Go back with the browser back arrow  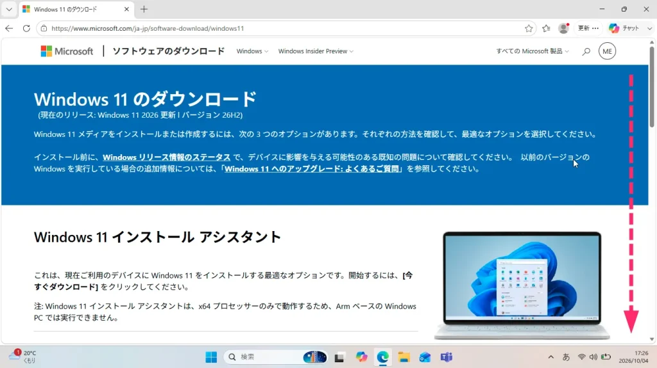9,28
